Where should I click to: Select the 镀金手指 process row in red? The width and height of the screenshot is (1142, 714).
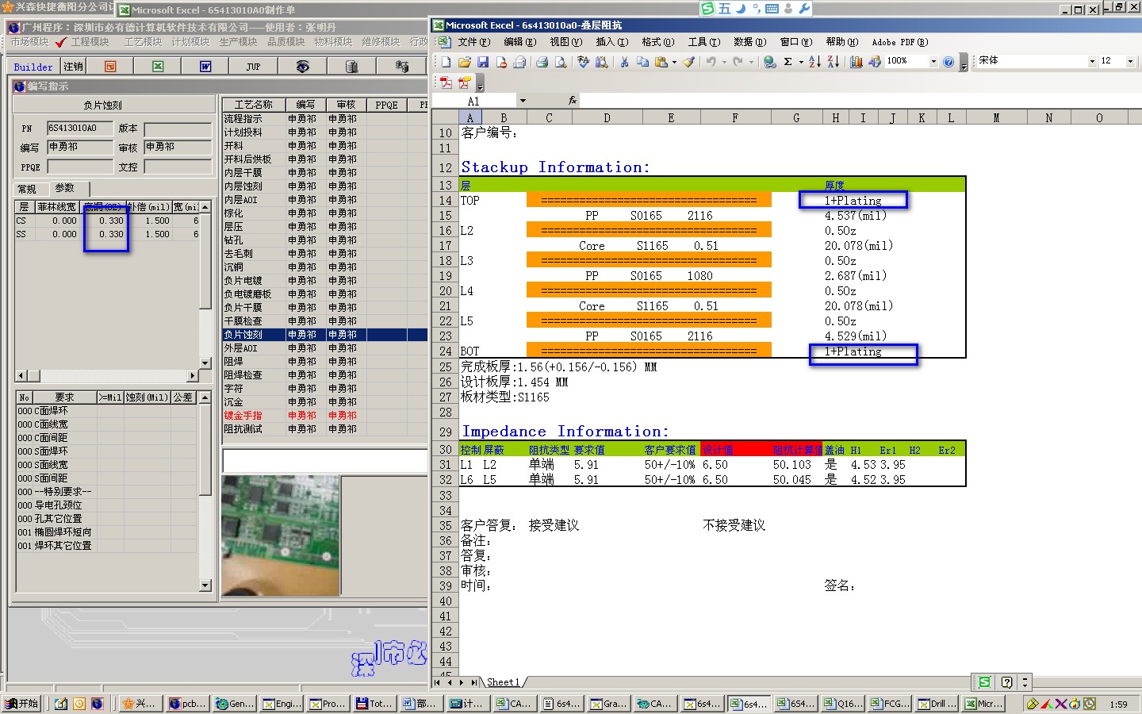point(325,416)
